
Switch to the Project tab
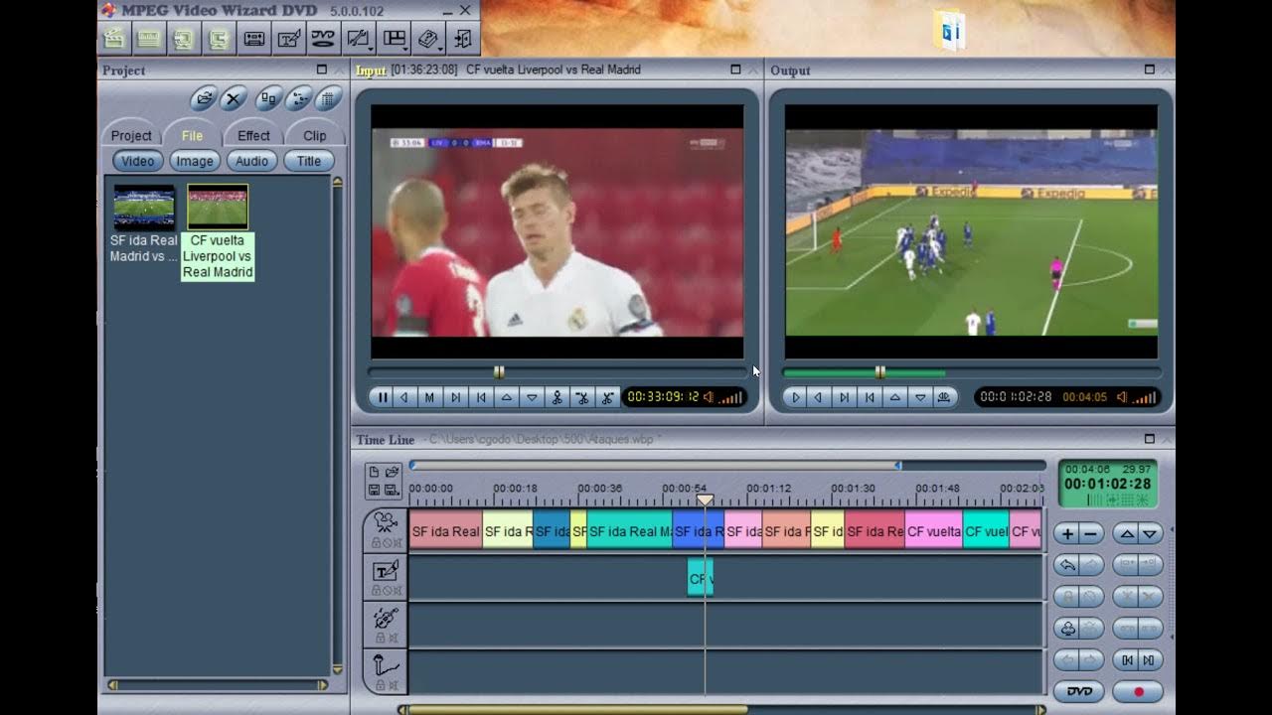coord(131,135)
